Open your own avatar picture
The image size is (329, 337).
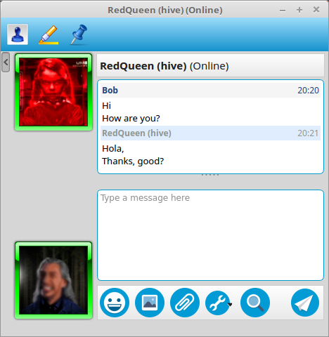(x=53, y=280)
